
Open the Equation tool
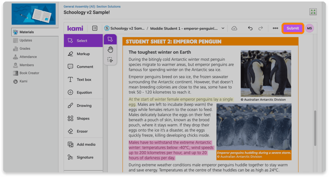click(x=83, y=92)
